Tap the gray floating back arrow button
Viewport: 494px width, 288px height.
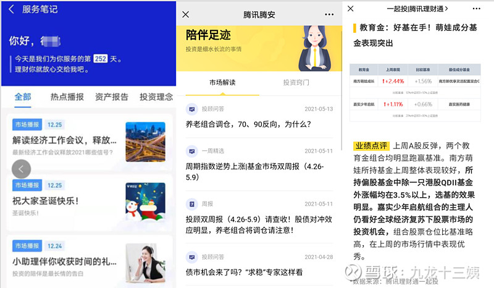[21, 169]
